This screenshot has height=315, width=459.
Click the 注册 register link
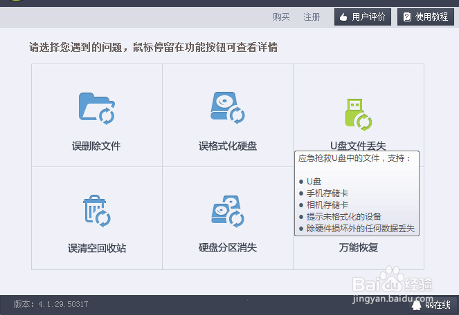[312, 17]
